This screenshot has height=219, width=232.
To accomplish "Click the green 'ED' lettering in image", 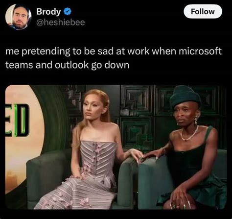I will 16,121.
